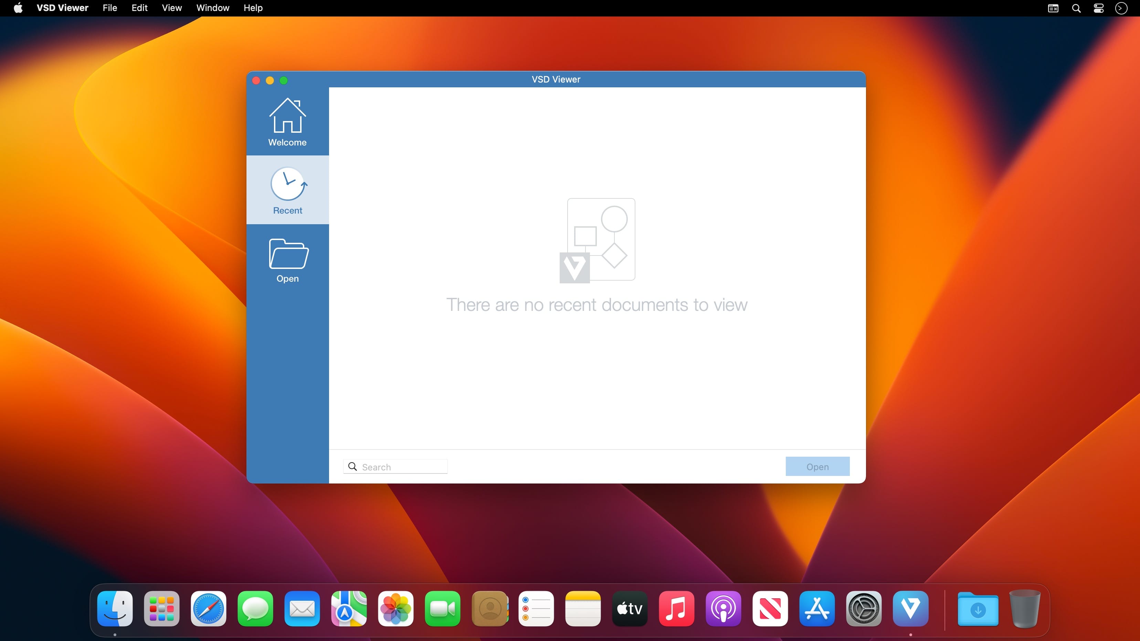Open the Edit menu
Viewport: 1140px width, 641px height.
tap(139, 8)
